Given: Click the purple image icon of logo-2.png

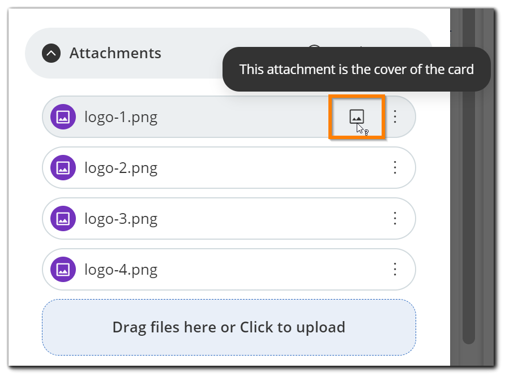Looking at the screenshot, I should [x=63, y=167].
